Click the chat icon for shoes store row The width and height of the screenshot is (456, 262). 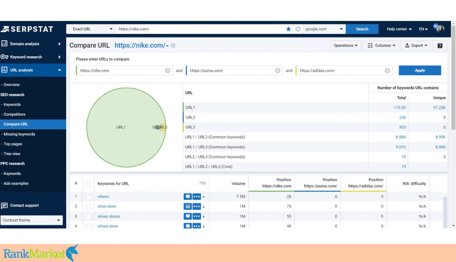coord(188,226)
